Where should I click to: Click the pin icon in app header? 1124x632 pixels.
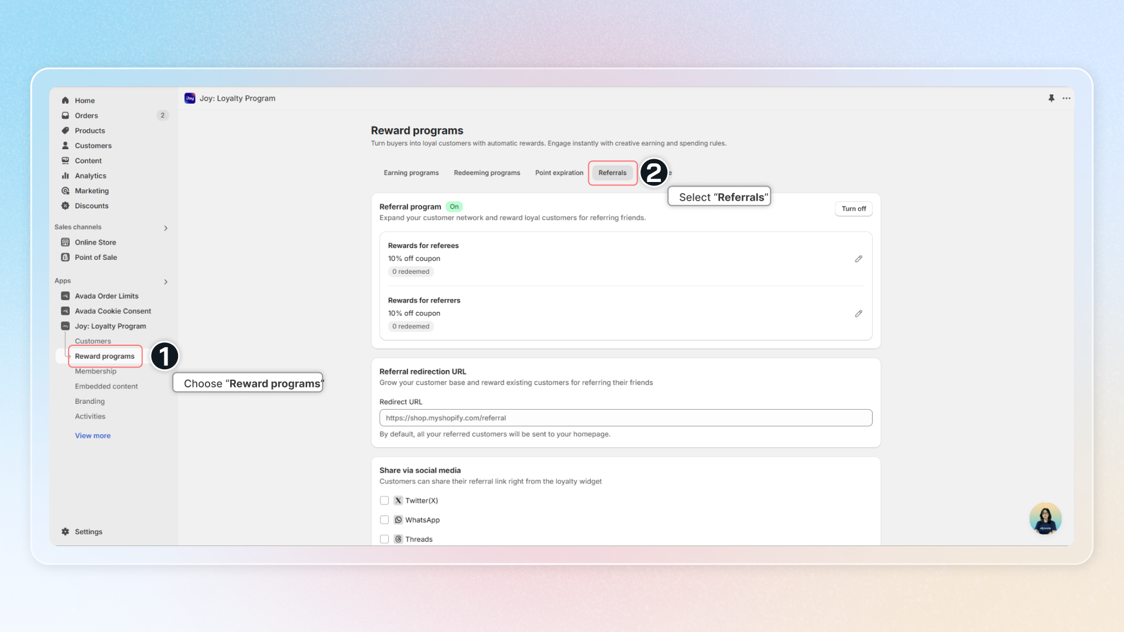click(1051, 98)
